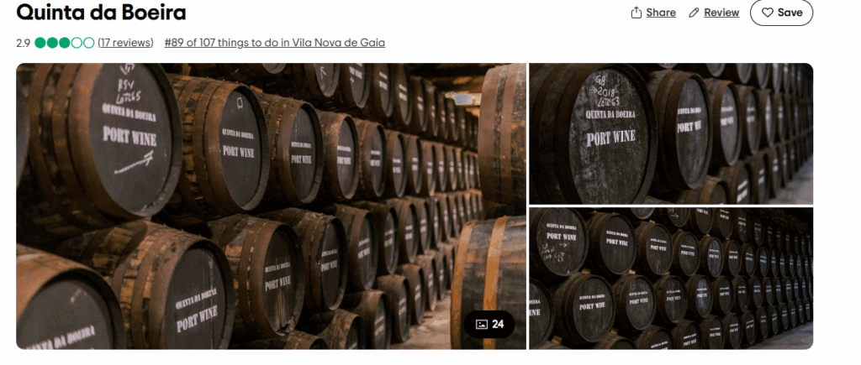Click the pencil icon beside Review

694,13
